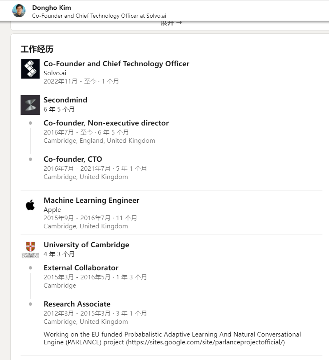Open the Solvo.ai company logo
The height and width of the screenshot is (360, 329).
[x=30, y=69]
